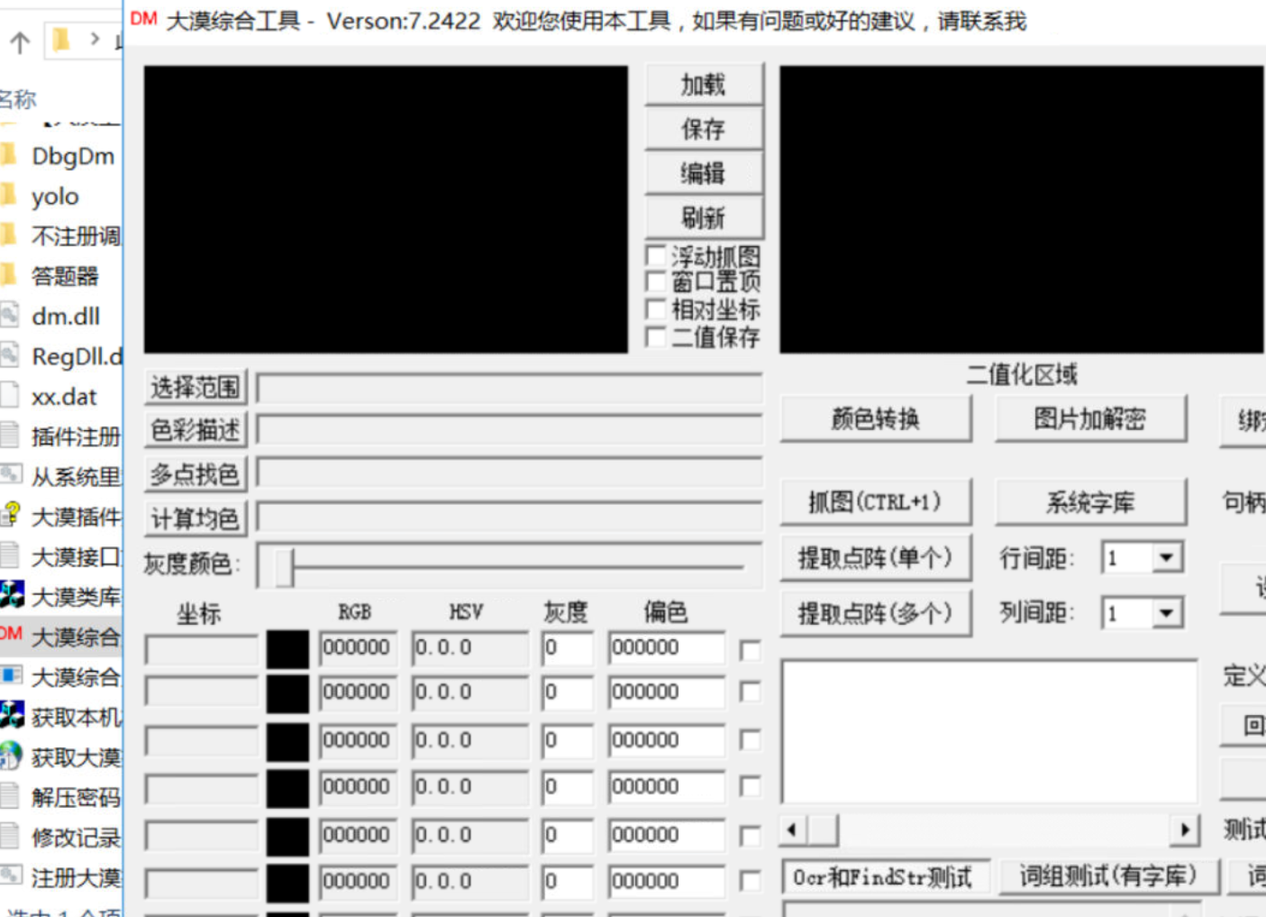Switch to the 词组测试(有字库) tab
The height and width of the screenshot is (917, 1266).
(x=1108, y=876)
